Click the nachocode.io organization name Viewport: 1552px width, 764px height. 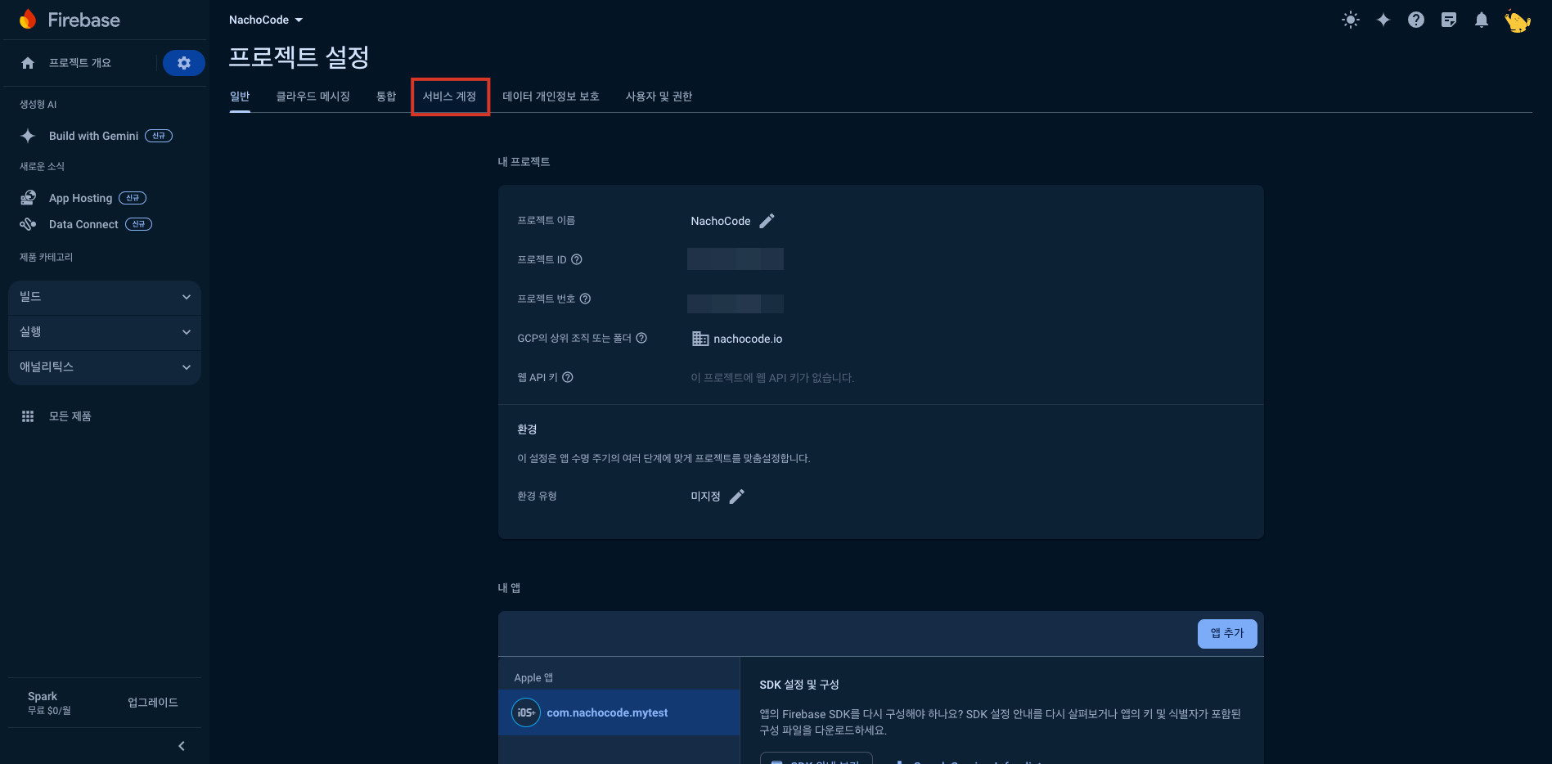point(748,339)
